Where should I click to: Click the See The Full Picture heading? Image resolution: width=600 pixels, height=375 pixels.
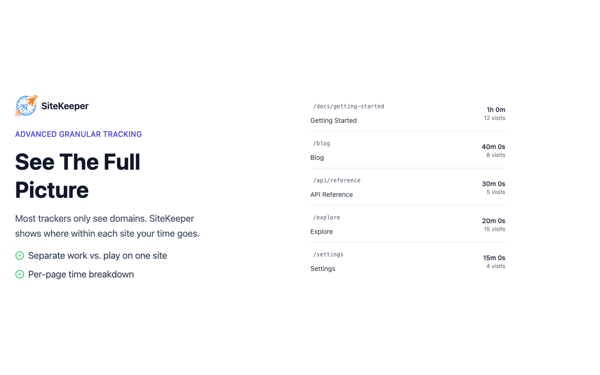click(78, 176)
